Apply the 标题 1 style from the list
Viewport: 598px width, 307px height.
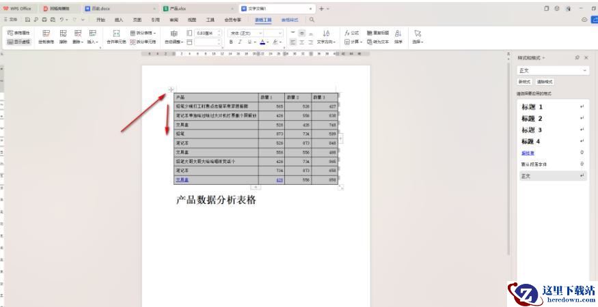(532, 107)
